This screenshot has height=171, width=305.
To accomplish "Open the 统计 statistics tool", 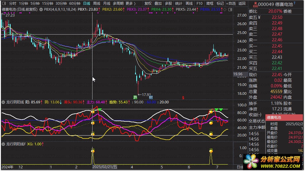I will click(179, 4).
